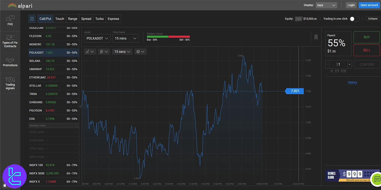Select USDw Index row
Viewport: 381px width, 190px height.
coord(53,132)
